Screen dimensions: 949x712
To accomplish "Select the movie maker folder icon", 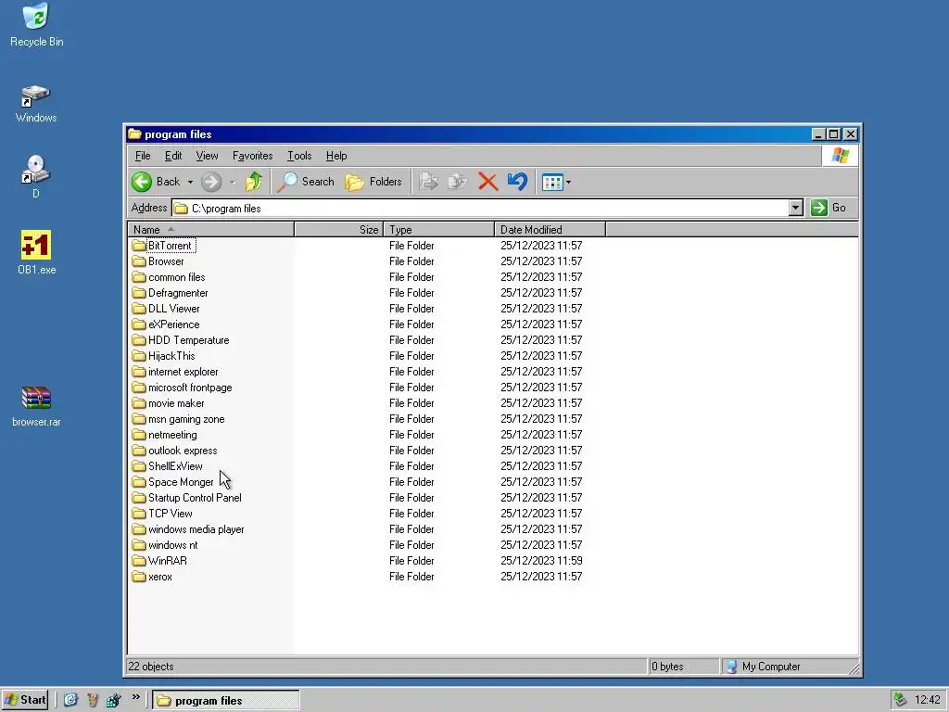I will (x=139, y=402).
